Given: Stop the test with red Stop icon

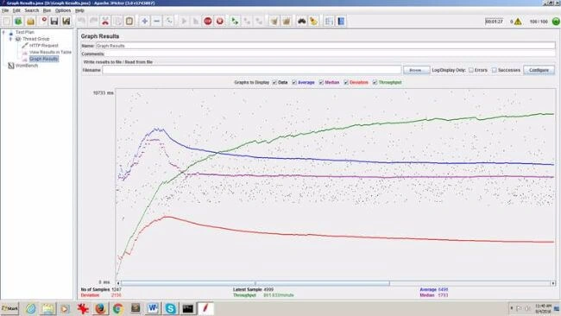Looking at the screenshot, I should tap(208, 21).
